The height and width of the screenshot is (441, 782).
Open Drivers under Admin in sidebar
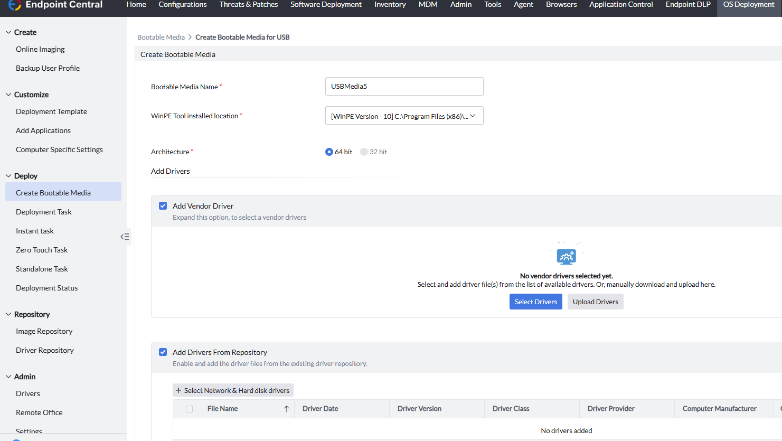click(x=28, y=393)
